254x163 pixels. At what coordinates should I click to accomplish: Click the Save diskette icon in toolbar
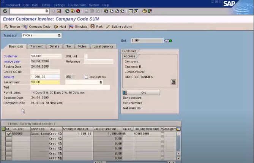[59, 11]
